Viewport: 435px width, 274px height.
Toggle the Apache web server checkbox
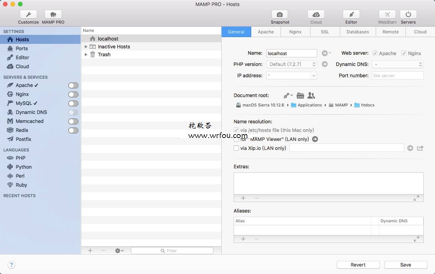(375, 53)
